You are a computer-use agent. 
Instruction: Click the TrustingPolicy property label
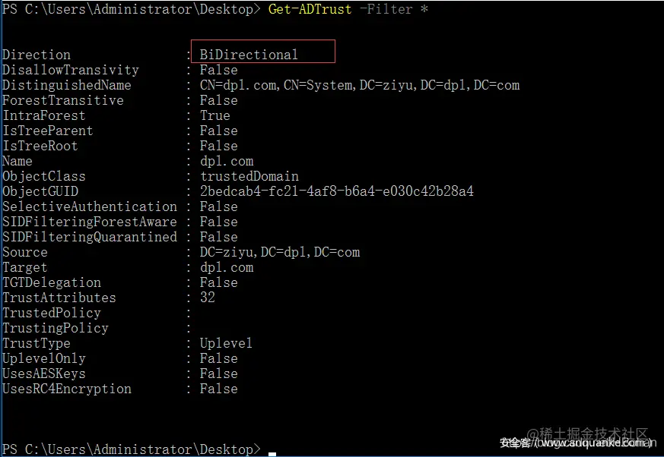pyautogui.click(x=56, y=328)
